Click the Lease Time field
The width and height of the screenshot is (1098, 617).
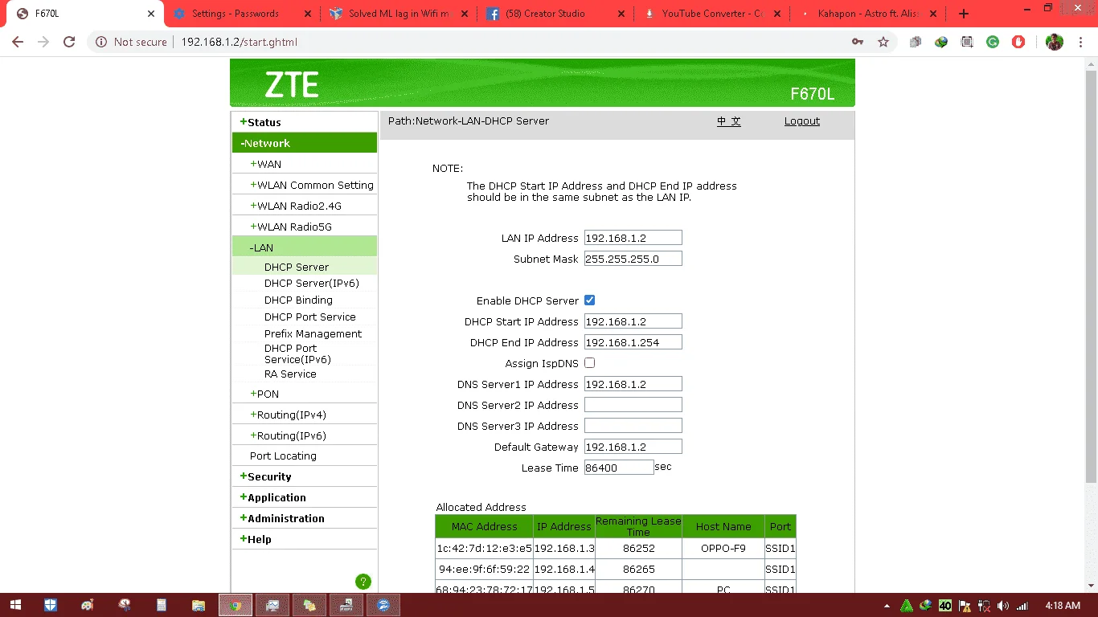[x=619, y=468]
